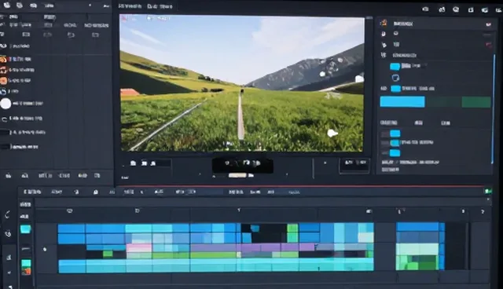Click the first marker on the timeline ruler
This screenshot has width=503, height=289.
pos(70,210)
